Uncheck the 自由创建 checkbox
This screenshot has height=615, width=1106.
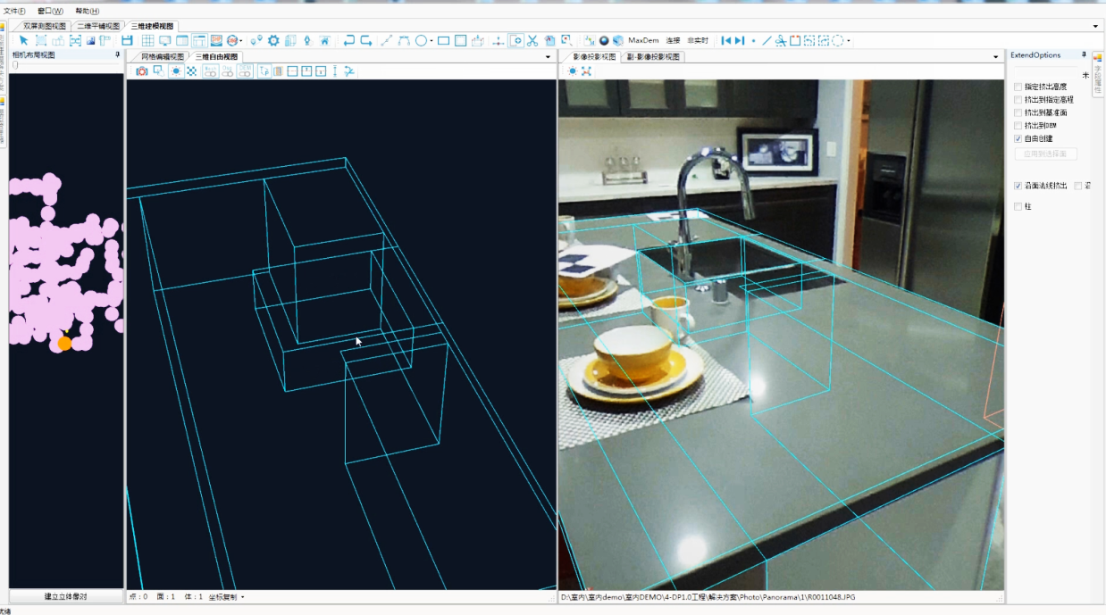(x=1018, y=139)
